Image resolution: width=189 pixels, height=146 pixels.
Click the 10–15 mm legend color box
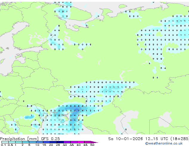coord(39,142)
